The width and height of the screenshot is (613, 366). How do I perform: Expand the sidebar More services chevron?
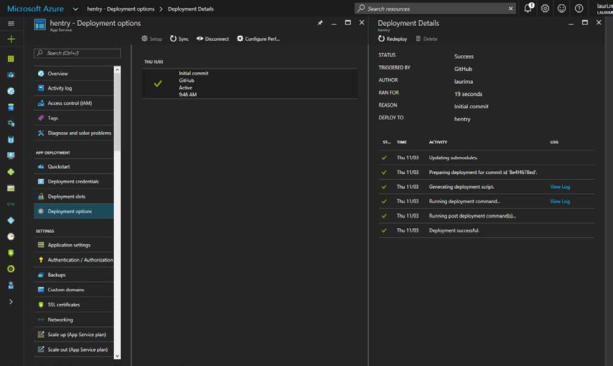coord(11,302)
